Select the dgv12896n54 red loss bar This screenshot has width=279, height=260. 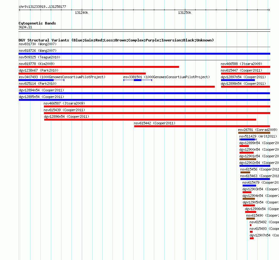[x=150, y=120]
